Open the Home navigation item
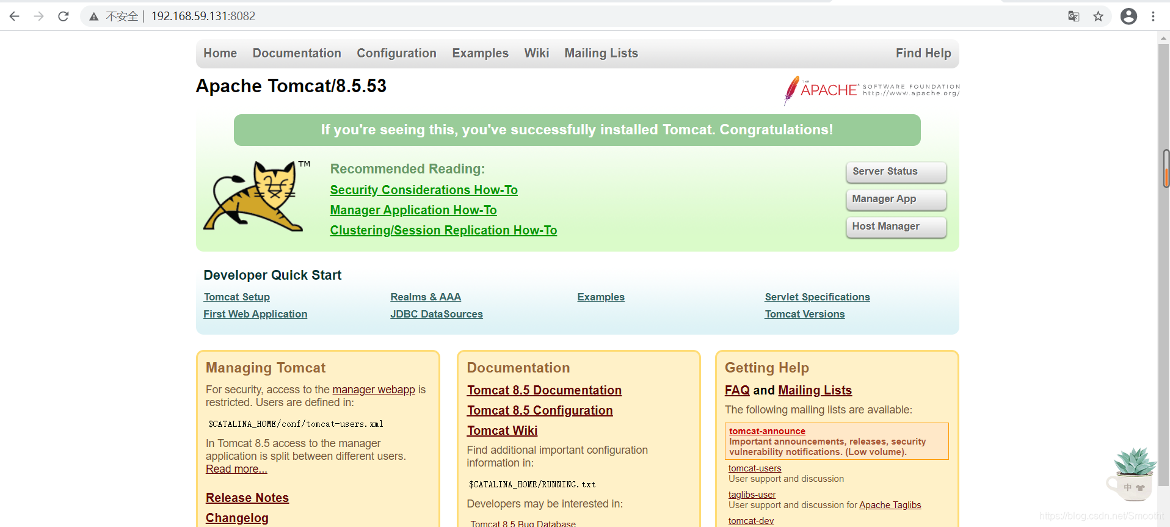 220,53
